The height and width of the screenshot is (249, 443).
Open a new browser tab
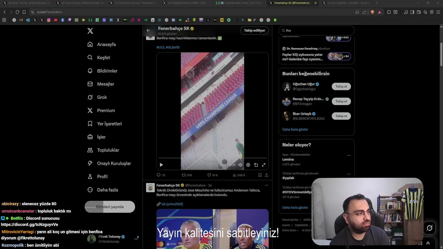(377, 3)
